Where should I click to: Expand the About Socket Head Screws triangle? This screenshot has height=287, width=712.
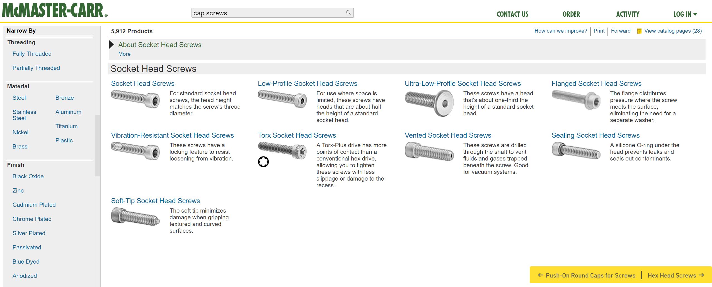coord(112,45)
